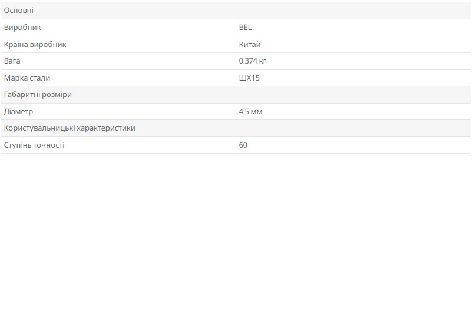The width and height of the screenshot is (473, 333).
Task: Click the 4.5 diameter number
Action: [x=244, y=111]
